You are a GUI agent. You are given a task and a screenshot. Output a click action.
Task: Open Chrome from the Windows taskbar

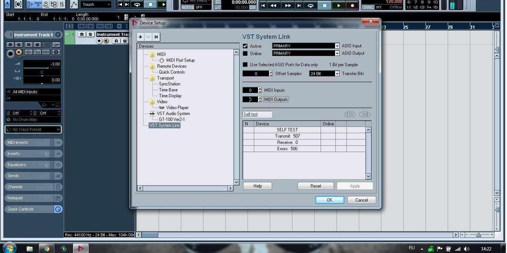(47, 249)
